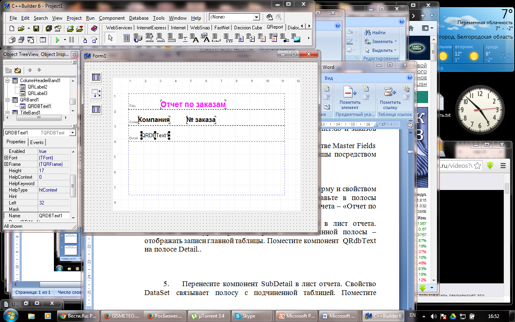
Task: Switch to Events tab in Object Inspector
Action: pyautogui.click(x=37, y=142)
